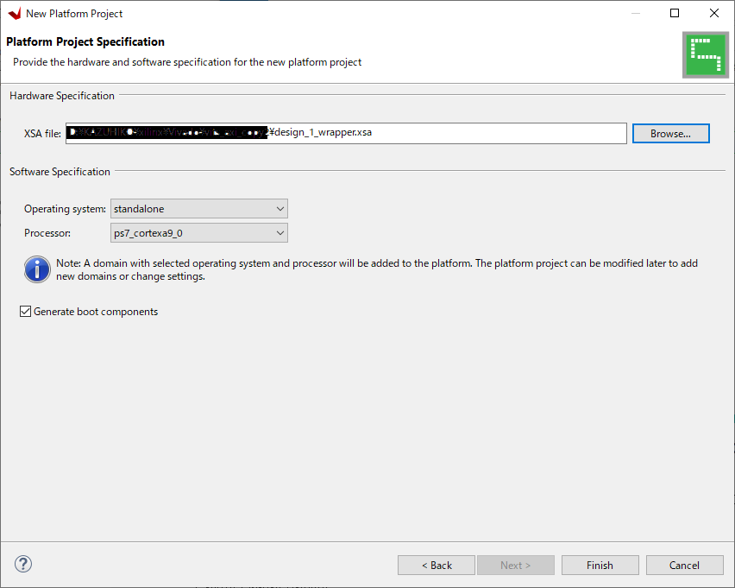Image resolution: width=735 pixels, height=588 pixels.
Task: Click the disabled Next > button
Action: 515,565
